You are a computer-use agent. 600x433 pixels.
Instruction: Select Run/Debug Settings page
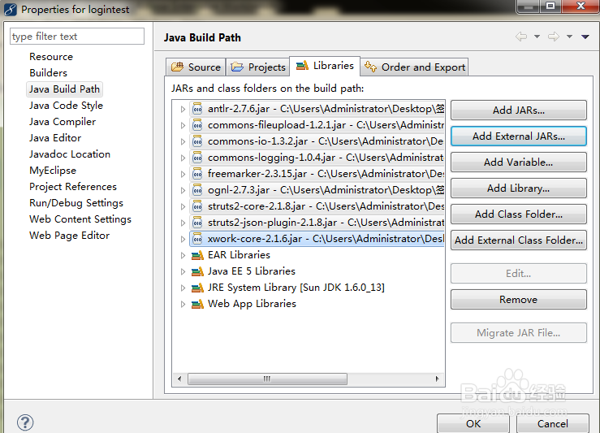point(76,203)
